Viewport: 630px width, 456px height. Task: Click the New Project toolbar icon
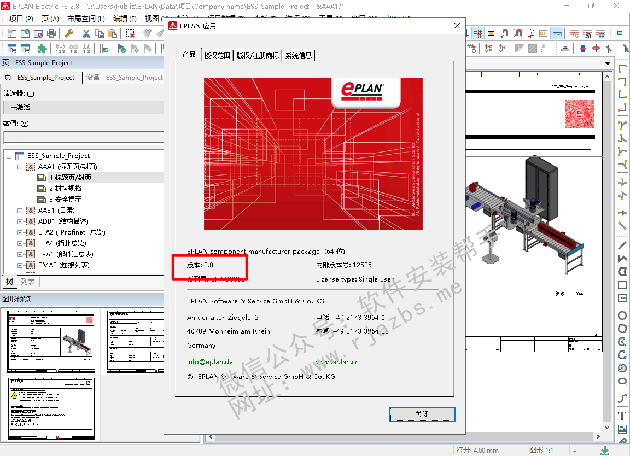12,33
